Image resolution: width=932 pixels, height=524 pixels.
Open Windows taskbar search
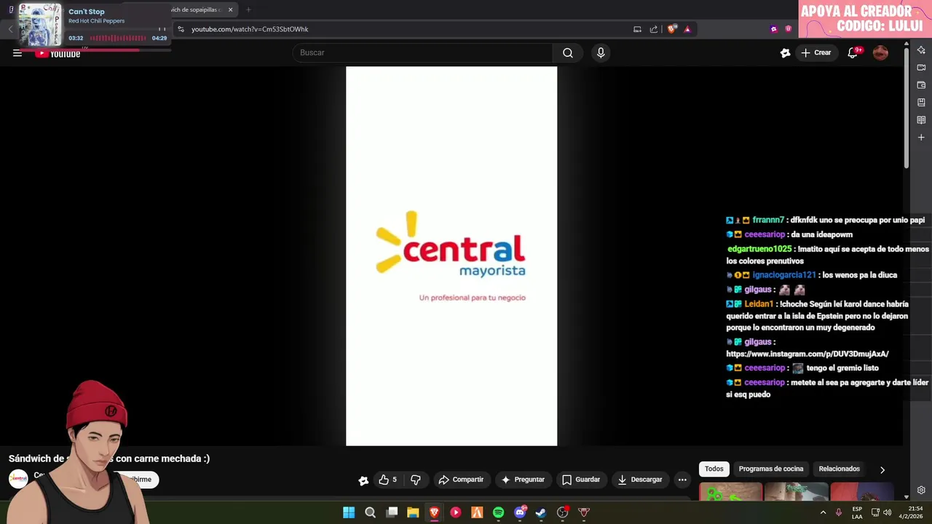370,512
